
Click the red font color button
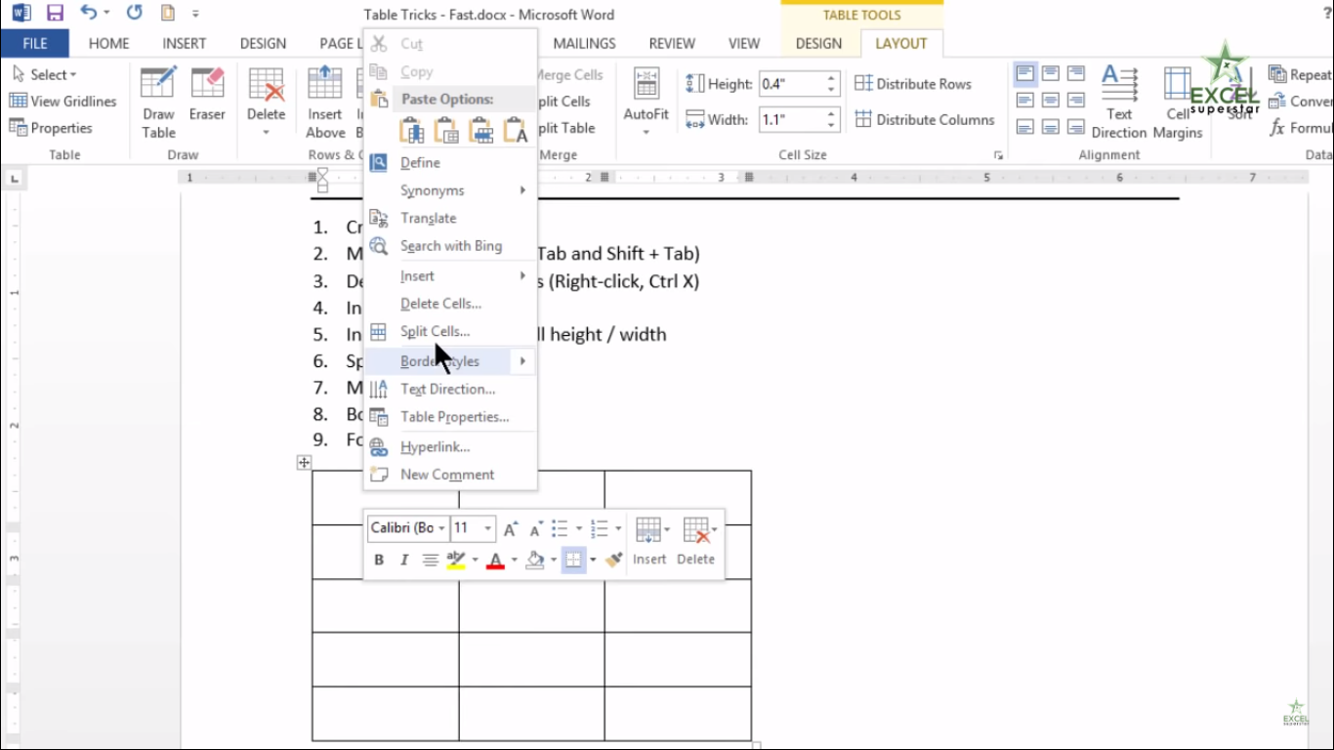(x=495, y=560)
